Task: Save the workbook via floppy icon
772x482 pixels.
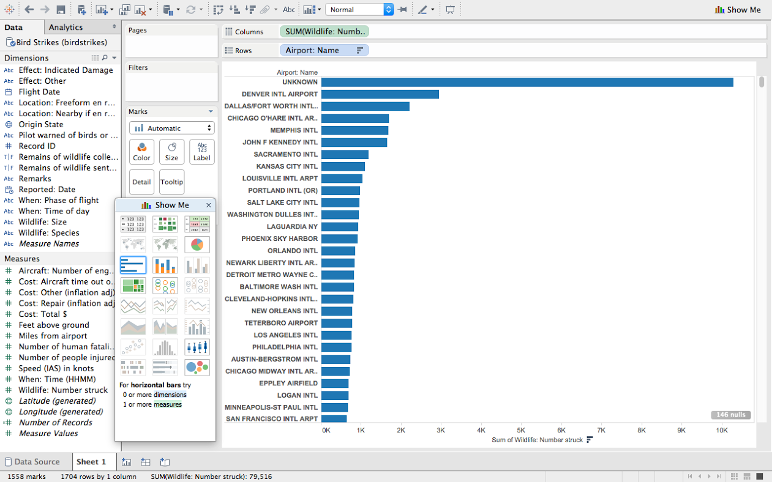Action: pos(61,10)
